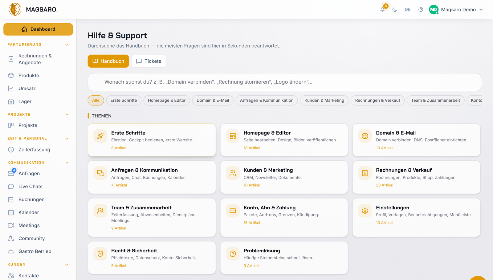The image size is (493, 280).
Task: Toggle dark mode moon icon
Action: click(x=395, y=10)
